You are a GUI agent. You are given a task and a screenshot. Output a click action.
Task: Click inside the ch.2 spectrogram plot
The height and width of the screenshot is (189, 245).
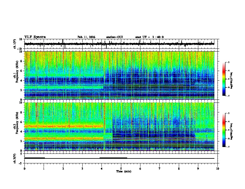(x=119, y=127)
